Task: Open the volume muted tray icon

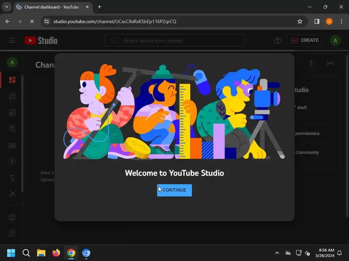Action: (308, 253)
